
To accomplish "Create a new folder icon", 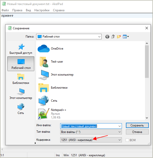I will pyautogui.click(x=119, y=37).
